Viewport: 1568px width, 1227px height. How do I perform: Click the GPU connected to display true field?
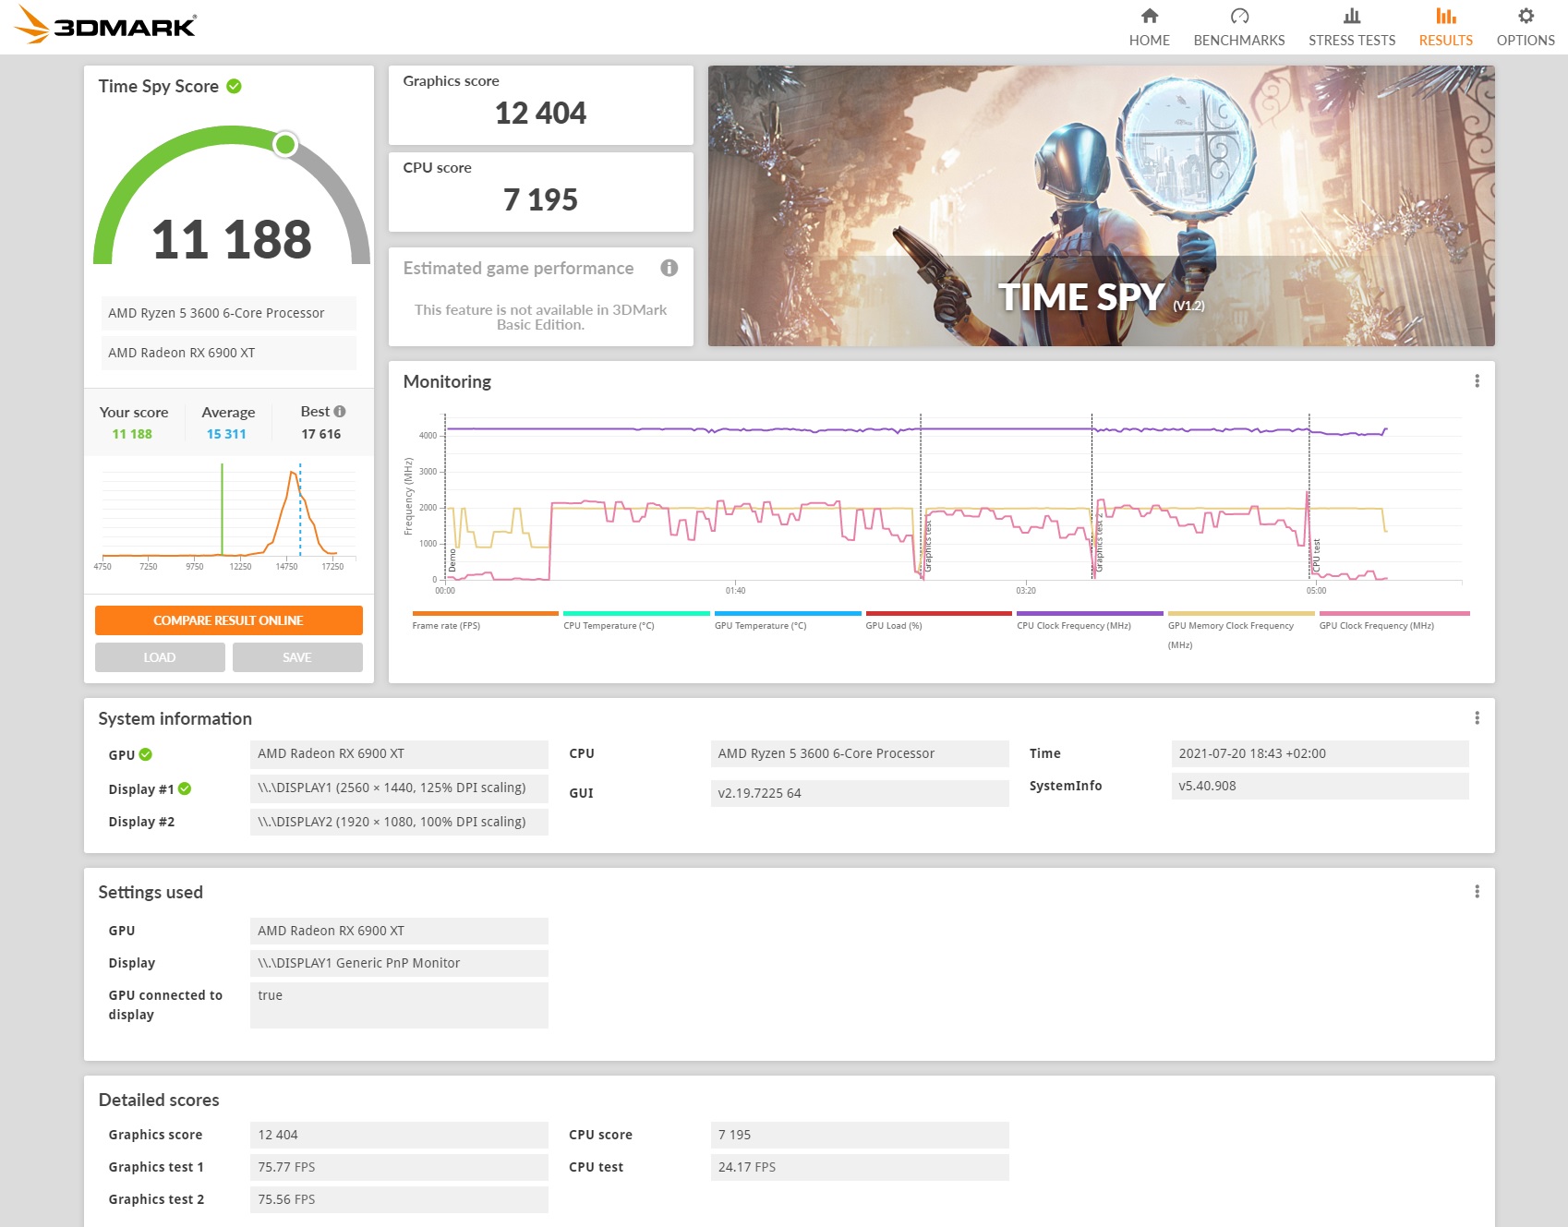(x=399, y=1004)
